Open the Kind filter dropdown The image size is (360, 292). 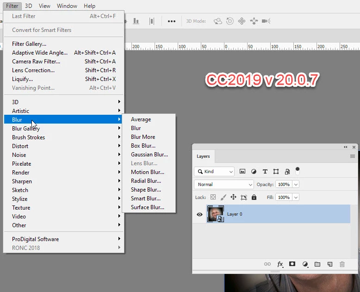[x=214, y=172]
